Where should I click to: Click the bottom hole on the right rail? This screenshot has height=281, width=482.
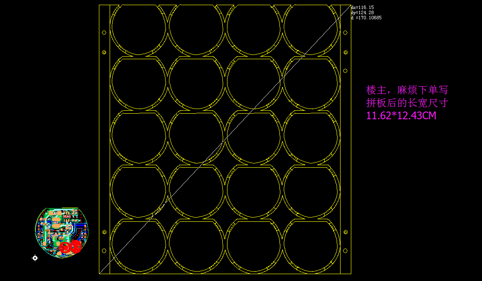pos(345,251)
